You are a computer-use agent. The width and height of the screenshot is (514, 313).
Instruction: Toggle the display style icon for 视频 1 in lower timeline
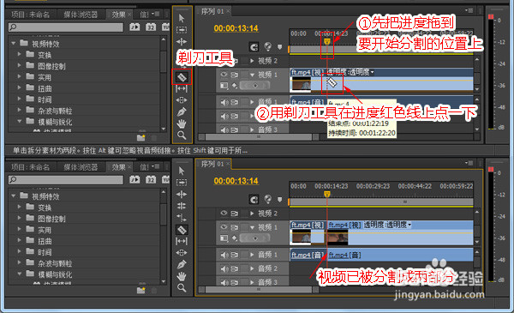tap(224, 238)
